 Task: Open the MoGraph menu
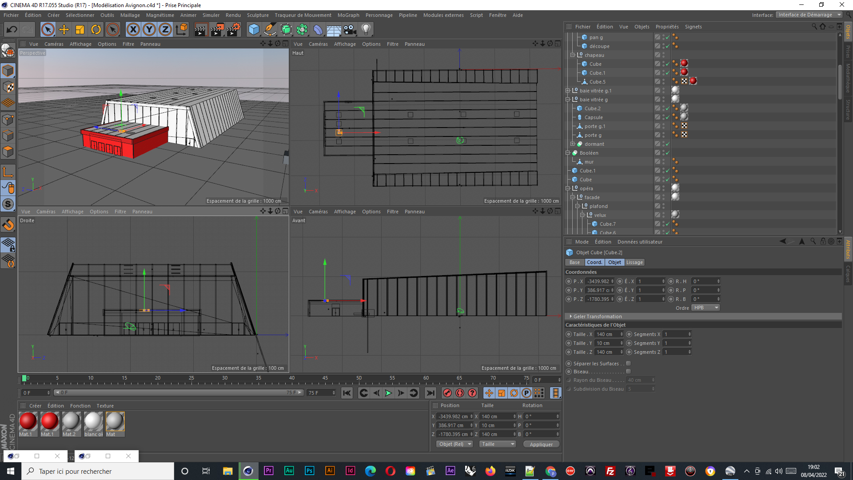click(x=348, y=15)
